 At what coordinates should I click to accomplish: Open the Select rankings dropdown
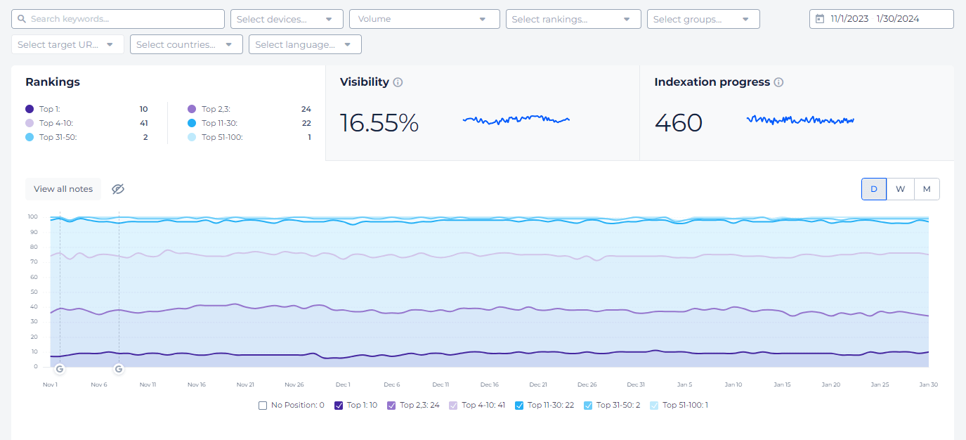click(573, 19)
